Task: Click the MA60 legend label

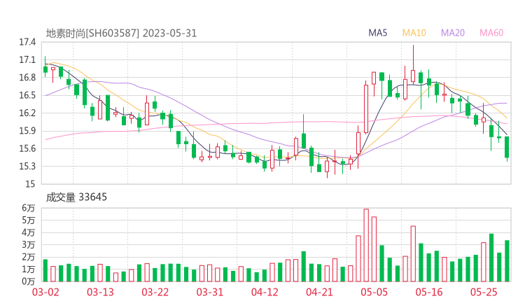Action: (x=491, y=33)
